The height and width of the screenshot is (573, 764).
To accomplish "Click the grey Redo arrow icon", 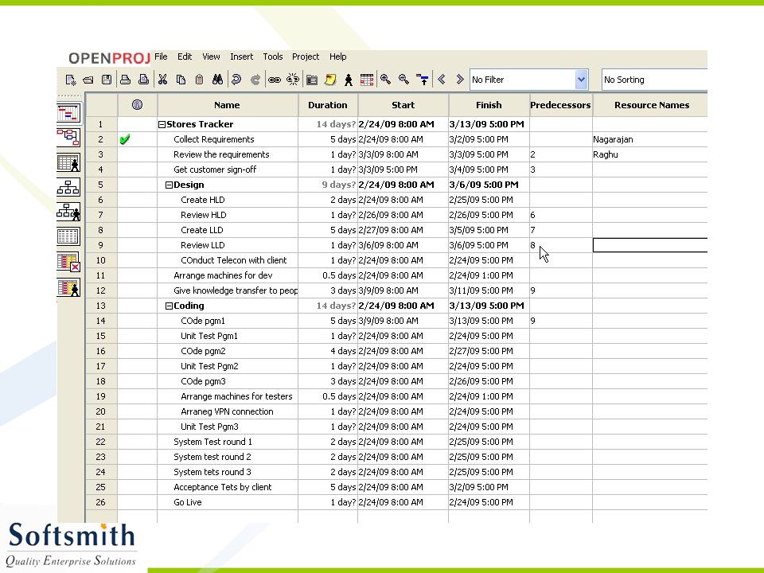I will tap(255, 80).
